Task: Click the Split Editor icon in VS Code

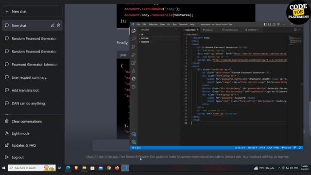Action: 295,30
